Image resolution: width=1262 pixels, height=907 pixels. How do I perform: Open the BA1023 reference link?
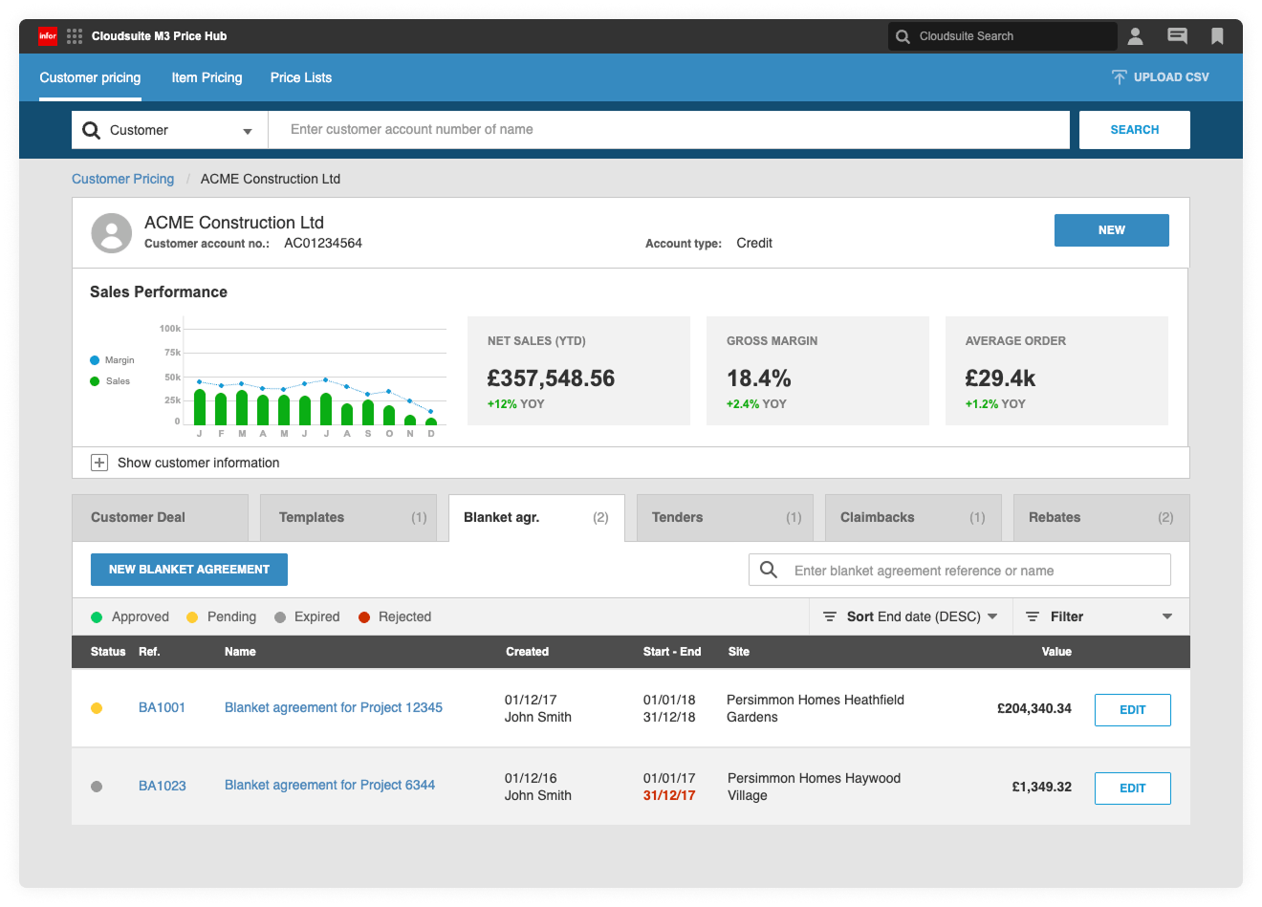coord(163,787)
